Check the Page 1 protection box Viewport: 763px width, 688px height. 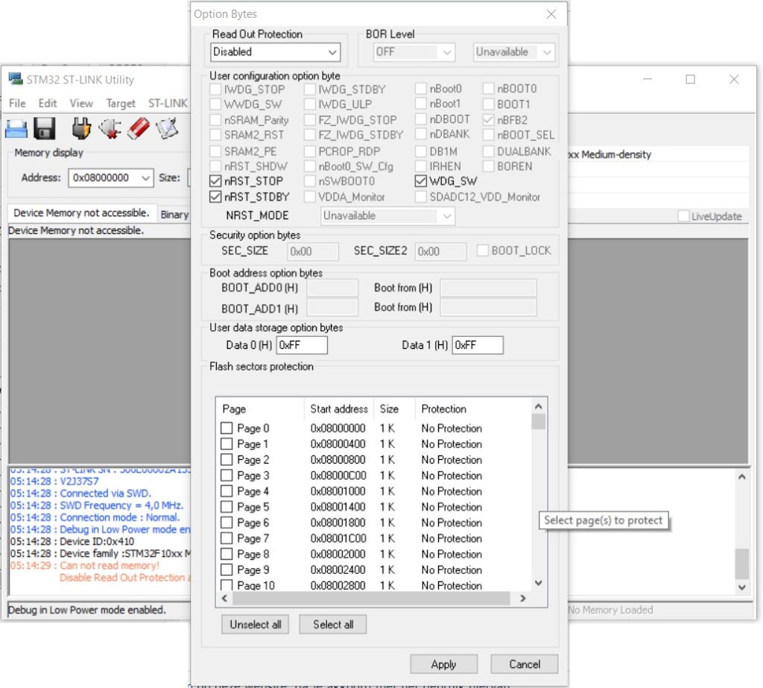pos(227,444)
